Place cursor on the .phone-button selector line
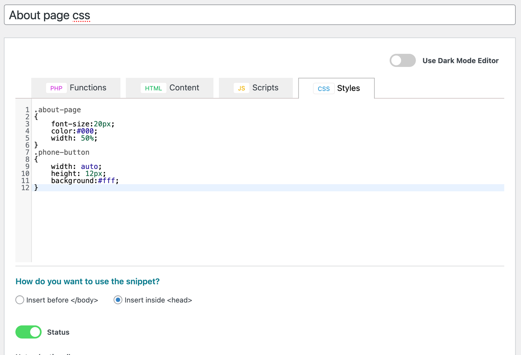The width and height of the screenshot is (521, 355). [x=62, y=152]
